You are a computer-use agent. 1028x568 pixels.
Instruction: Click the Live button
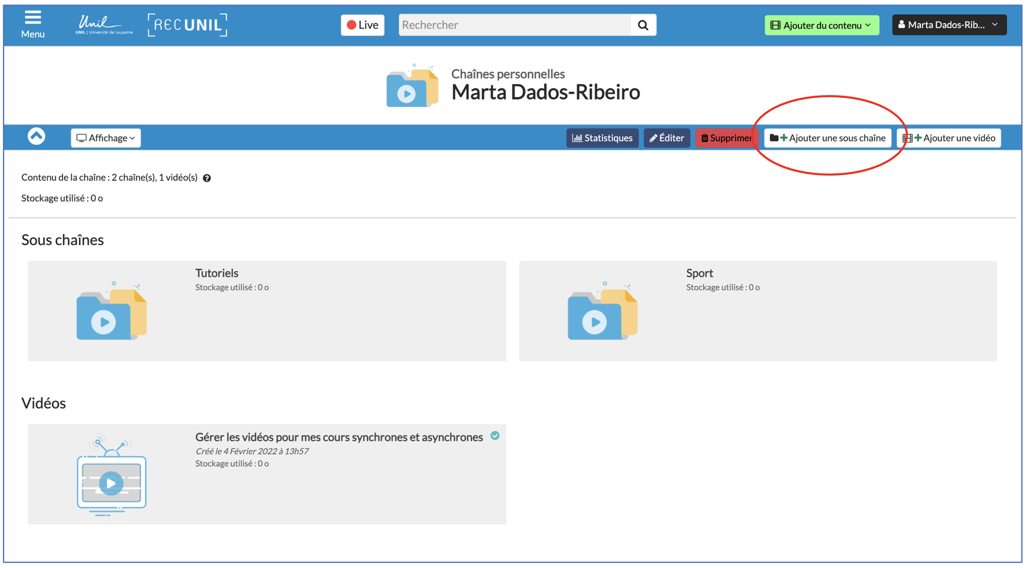click(362, 25)
